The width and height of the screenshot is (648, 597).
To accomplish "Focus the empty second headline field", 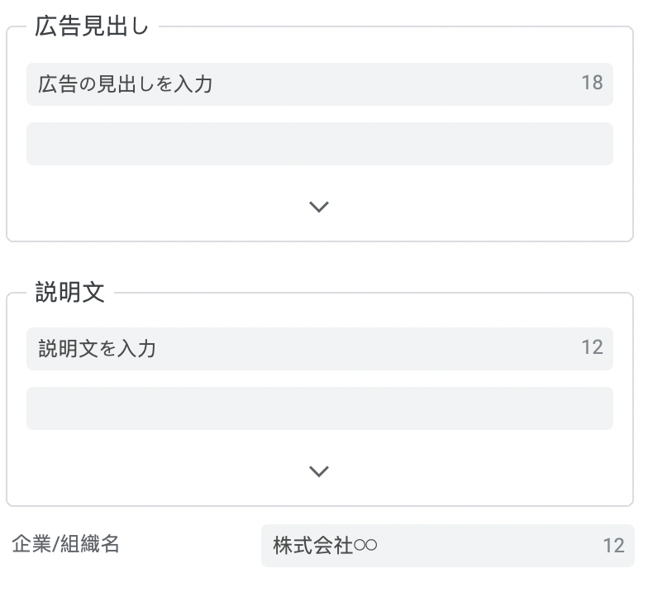I will pos(319,144).
